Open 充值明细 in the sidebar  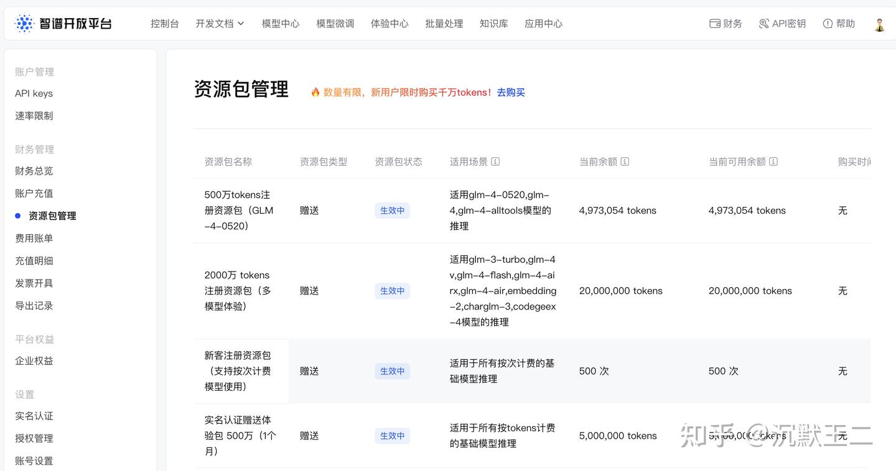click(x=34, y=260)
